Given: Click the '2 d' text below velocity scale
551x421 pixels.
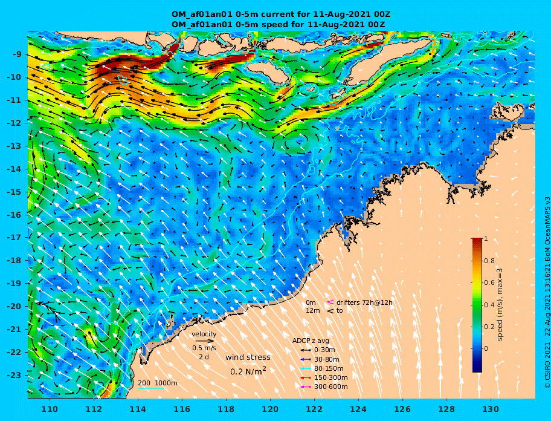Looking at the screenshot, I should click(x=204, y=357).
